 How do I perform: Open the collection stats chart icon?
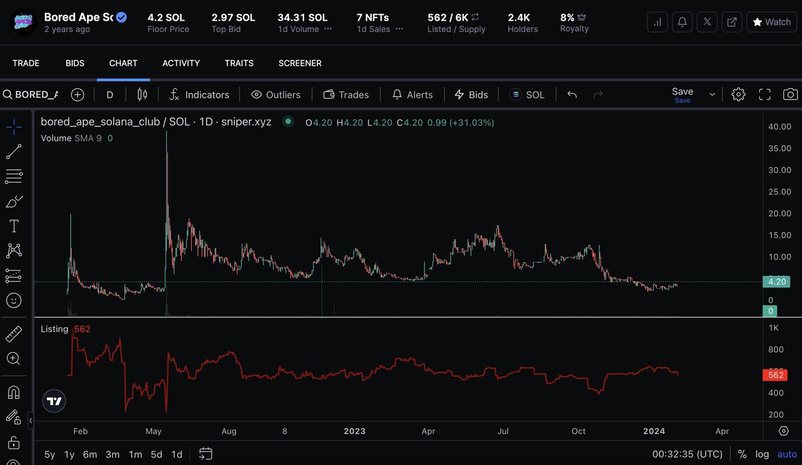click(658, 22)
